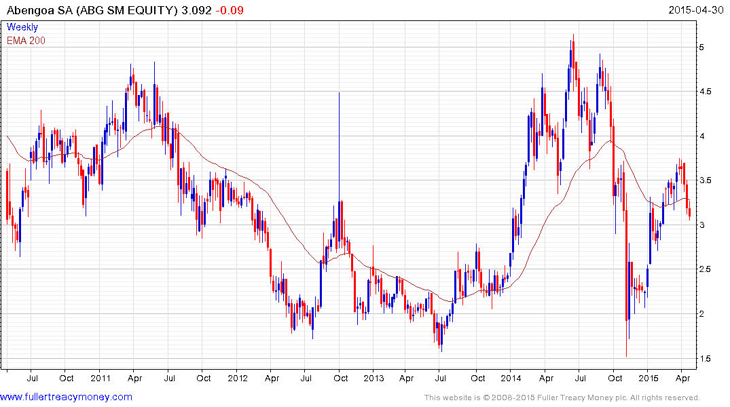Click the '2013' x-axis label
The height and width of the screenshot is (407, 730).
coord(374,378)
